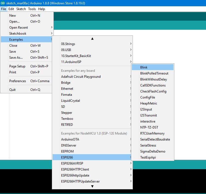
Task: Open the File menu
Action: 4,9
